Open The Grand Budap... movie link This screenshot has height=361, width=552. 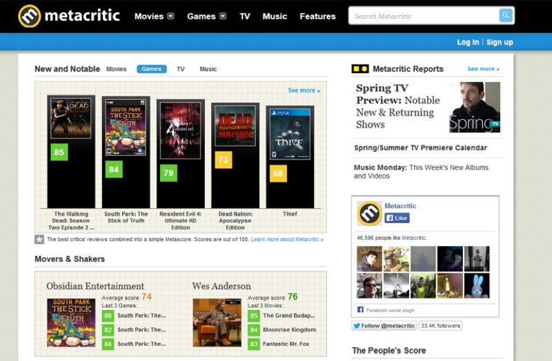[289, 316]
